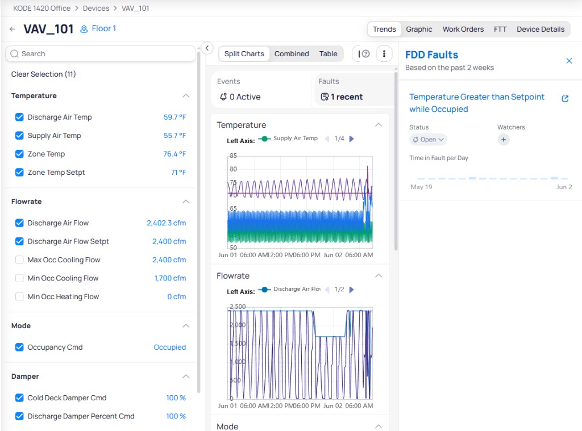Viewport: 582px width, 431px height.
Task: Collapse the Damper point group
Action: [186, 376]
